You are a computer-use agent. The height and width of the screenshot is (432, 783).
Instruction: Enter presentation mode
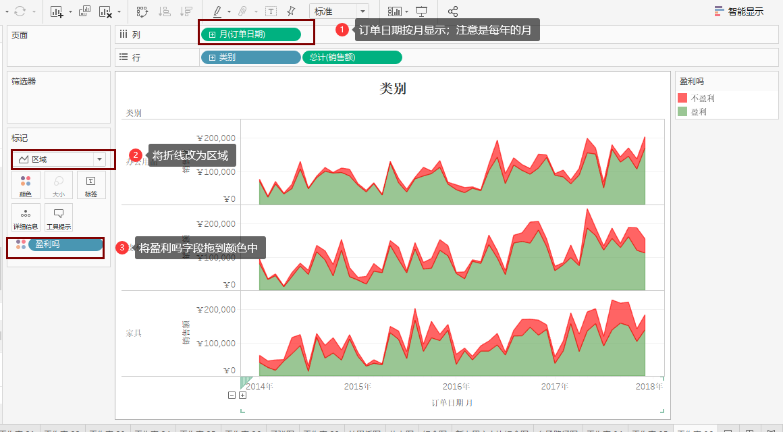tap(421, 11)
